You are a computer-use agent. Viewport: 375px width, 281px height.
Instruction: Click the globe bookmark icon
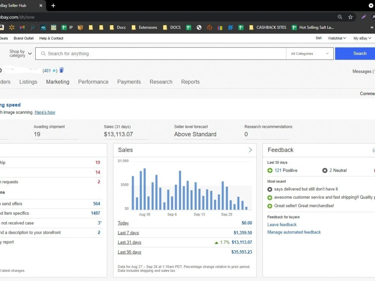(199, 27)
